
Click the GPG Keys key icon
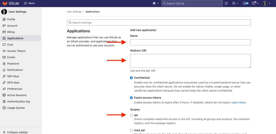[4, 82]
